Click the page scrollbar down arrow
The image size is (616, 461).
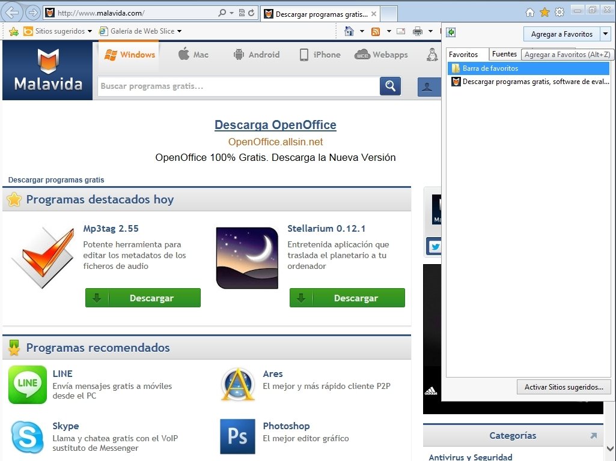coord(610,448)
